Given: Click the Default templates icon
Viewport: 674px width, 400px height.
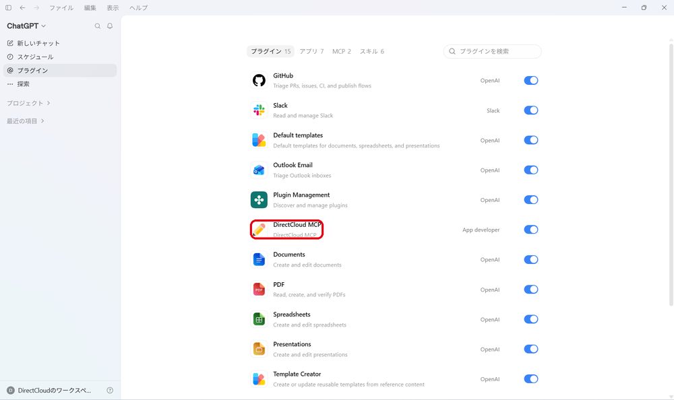Looking at the screenshot, I should click(259, 140).
